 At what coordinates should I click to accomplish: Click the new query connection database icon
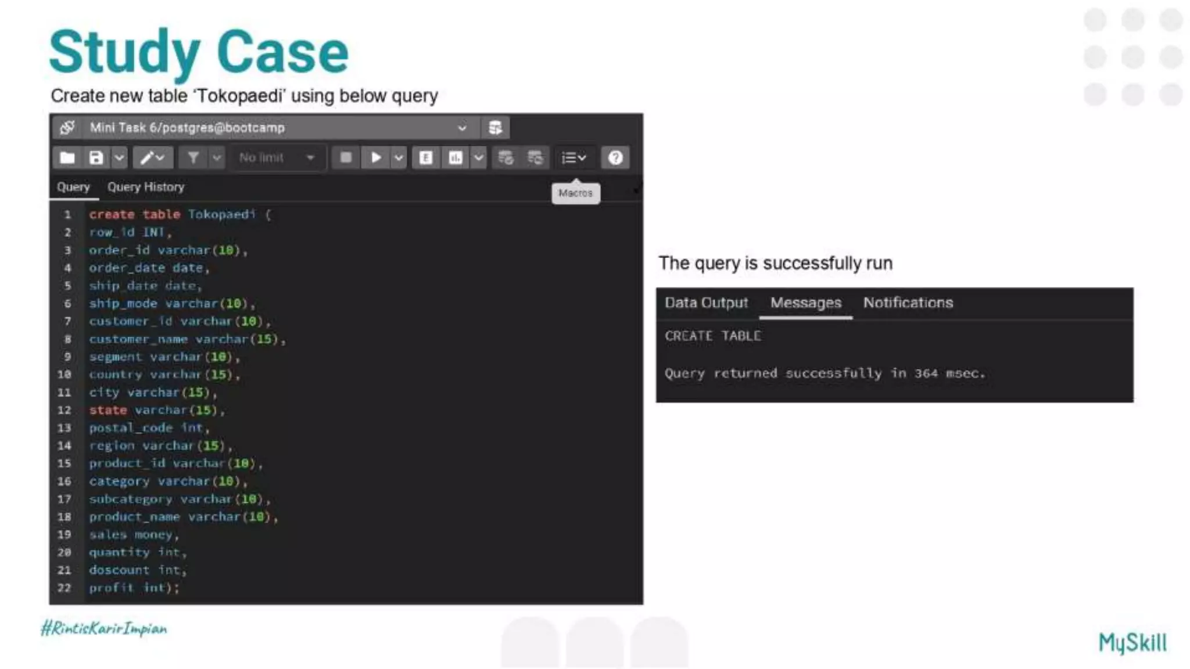(x=495, y=128)
